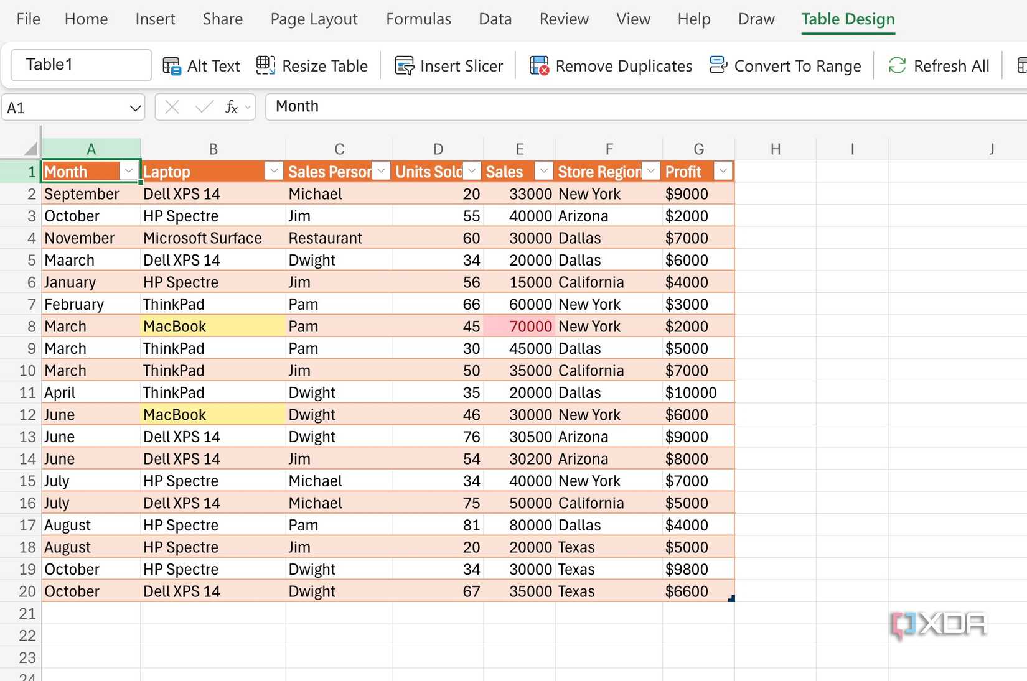Open the Data ribbon tab
Image resolution: width=1027 pixels, height=681 pixels.
pyautogui.click(x=495, y=19)
